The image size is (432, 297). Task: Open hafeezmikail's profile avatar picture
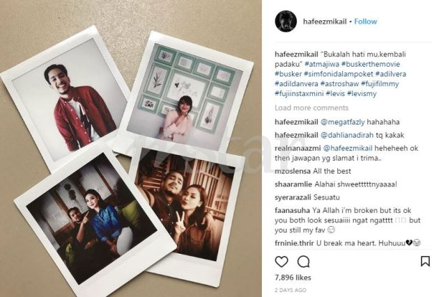pos(286,21)
